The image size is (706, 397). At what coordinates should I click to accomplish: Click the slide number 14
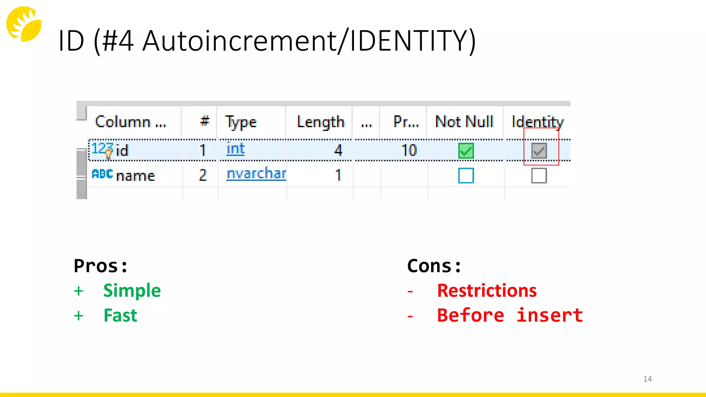[647, 379]
